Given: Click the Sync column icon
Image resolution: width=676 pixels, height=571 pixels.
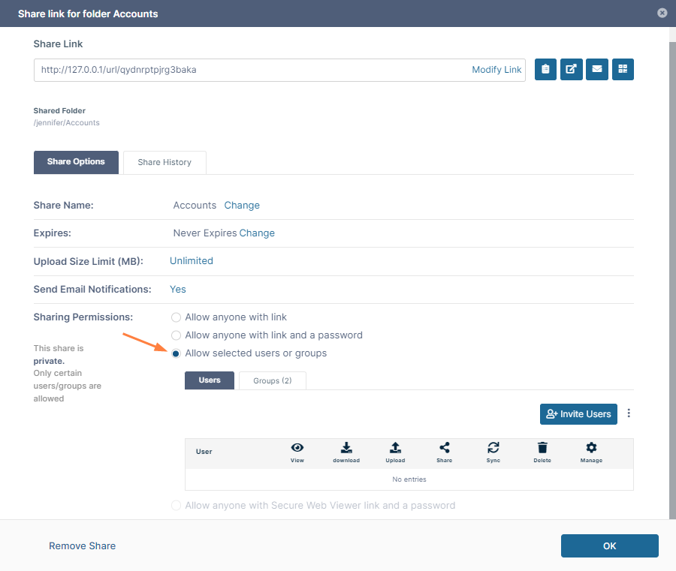Looking at the screenshot, I should (493, 448).
